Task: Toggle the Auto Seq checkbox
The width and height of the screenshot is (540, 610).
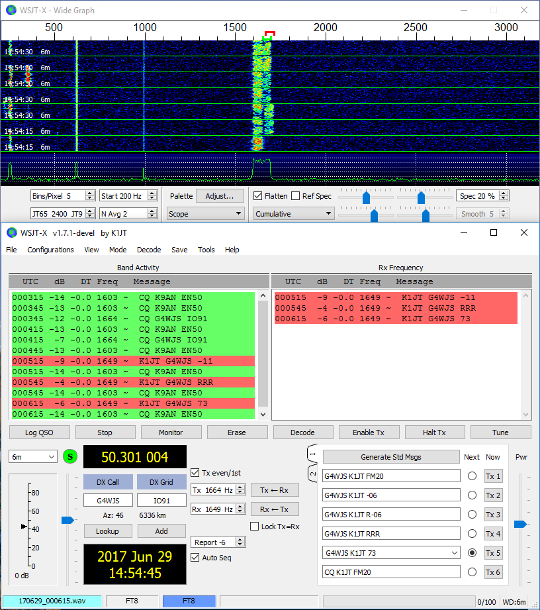Action: (x=195, y=558)
